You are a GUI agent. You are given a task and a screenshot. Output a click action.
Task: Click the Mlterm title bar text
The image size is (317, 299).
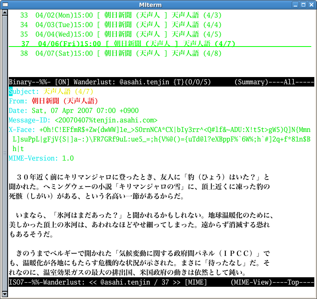(x=150, y=5)
